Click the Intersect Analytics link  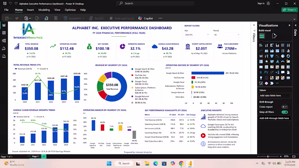click(144, 152)
